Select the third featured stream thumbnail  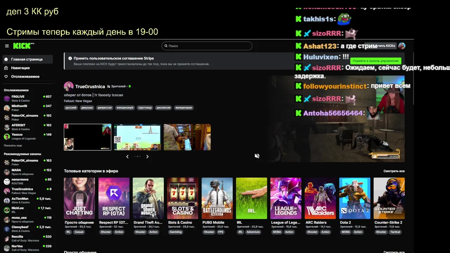[x=187, y=137]
